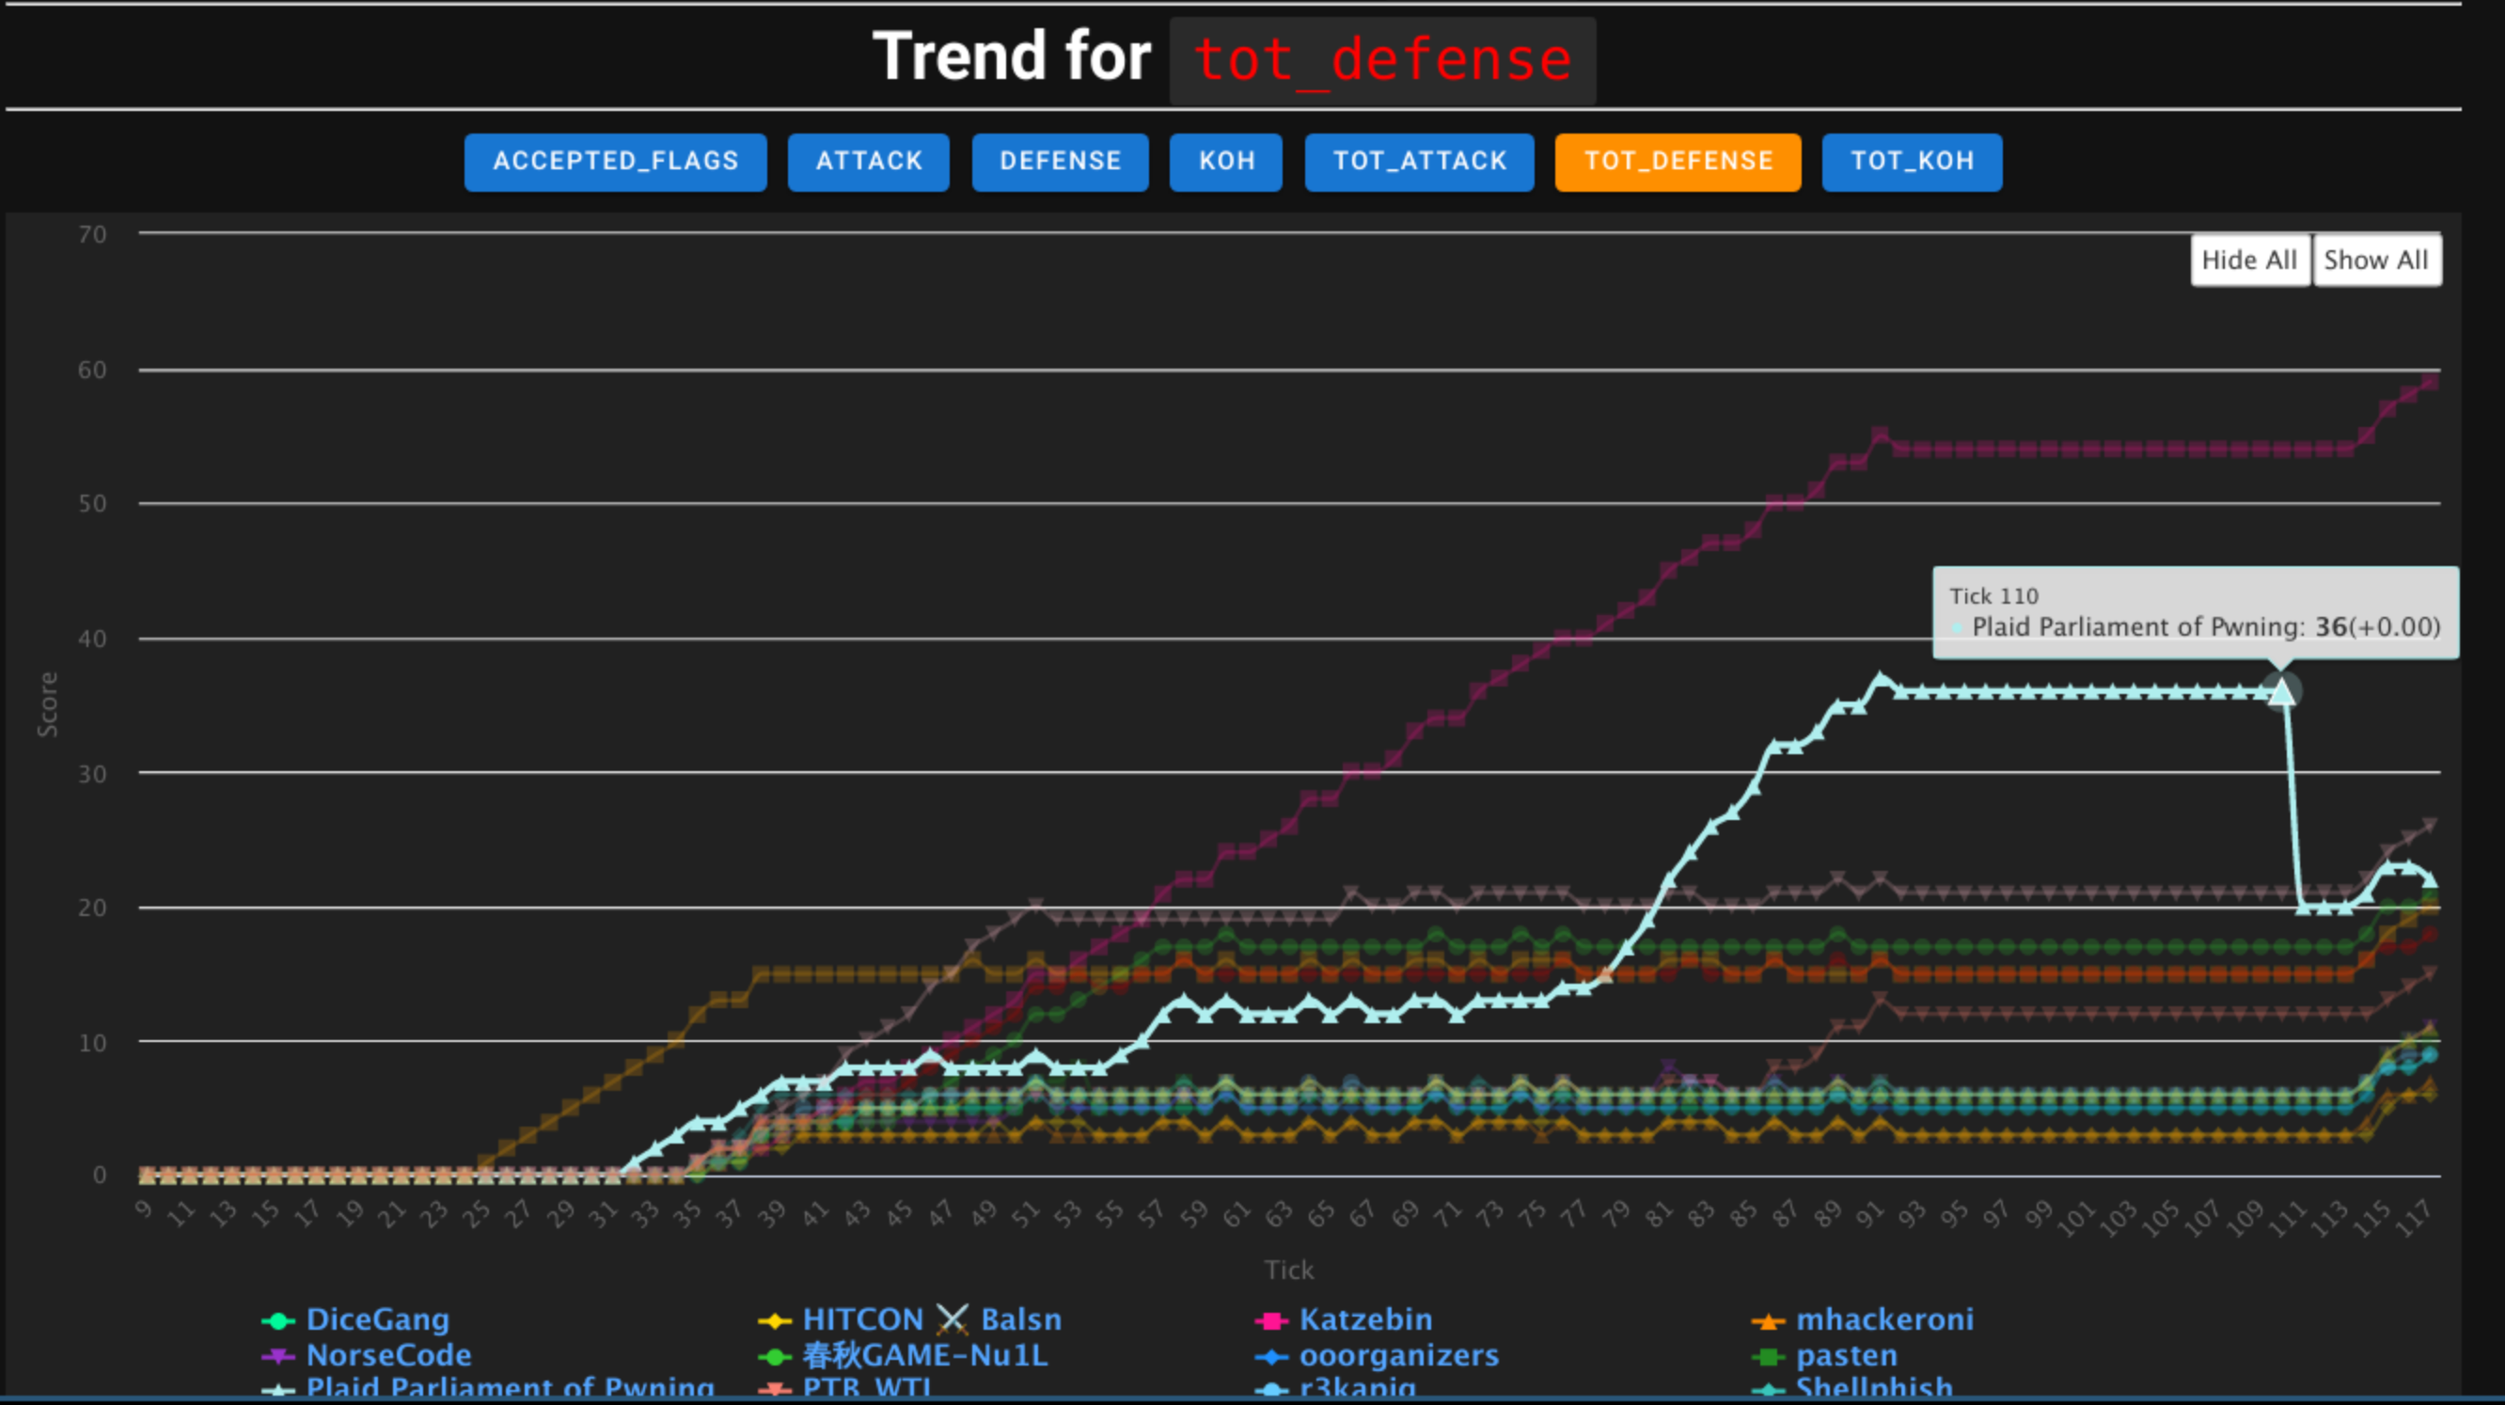Image resolution: width=2505 pixels, height=1405 pixels.
Task: Click the DiceGang legend circle marker
Action: coord(278,1320)
